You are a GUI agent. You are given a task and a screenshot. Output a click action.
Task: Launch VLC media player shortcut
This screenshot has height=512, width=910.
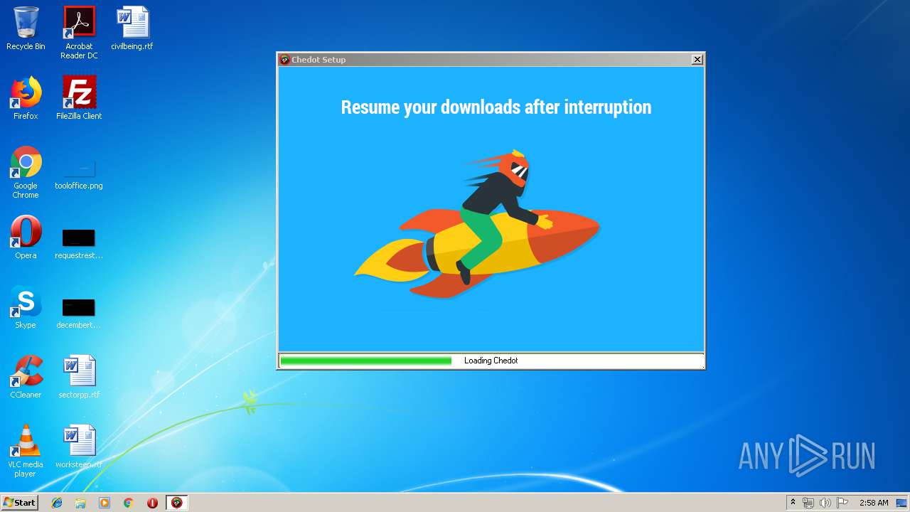pos(26,451)
